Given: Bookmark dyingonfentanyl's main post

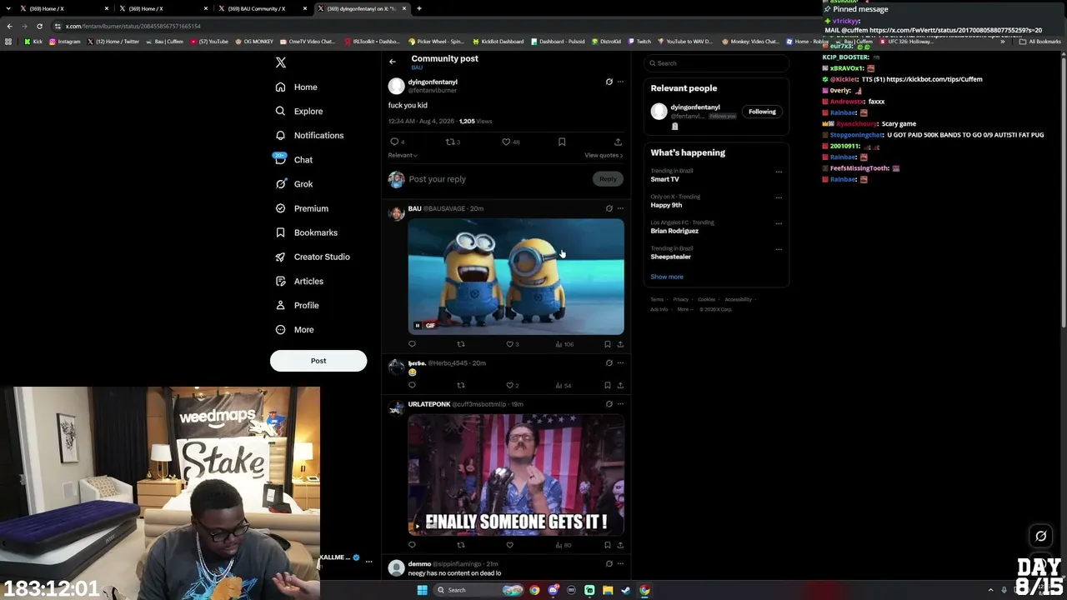Looking at the screenshot, I should click(x=562, y=142).
